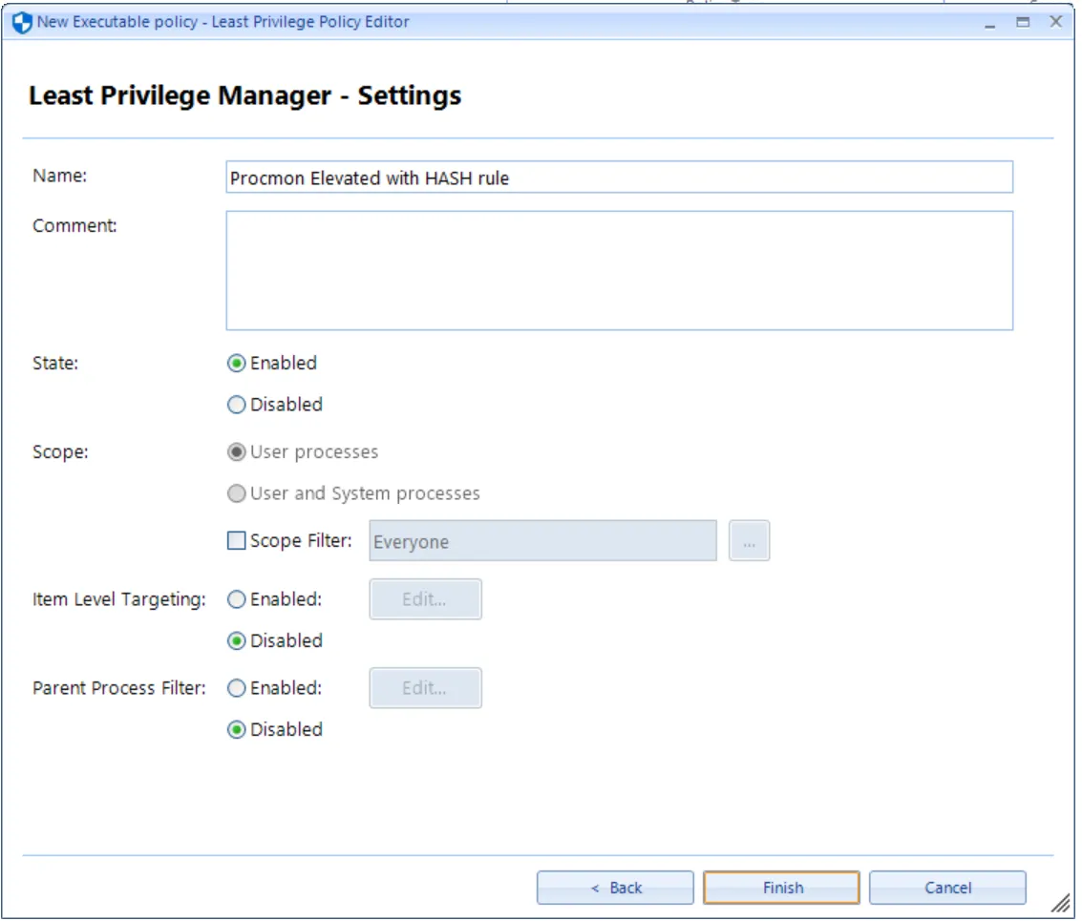Viewport: 1082px width, 921px height.
Task: Select the Enabled state radio button
Action: (236, 363)
